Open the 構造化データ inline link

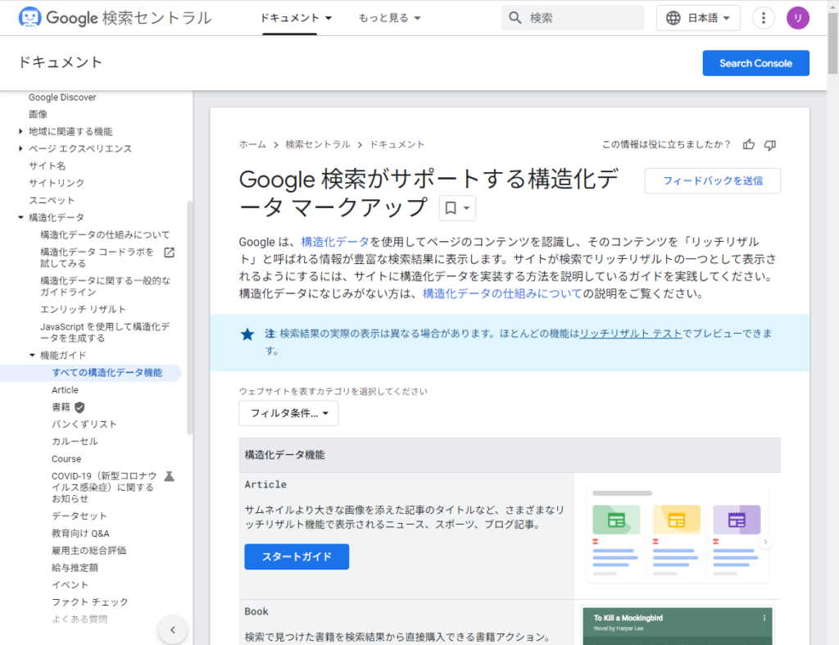click(x=334, y=242)
